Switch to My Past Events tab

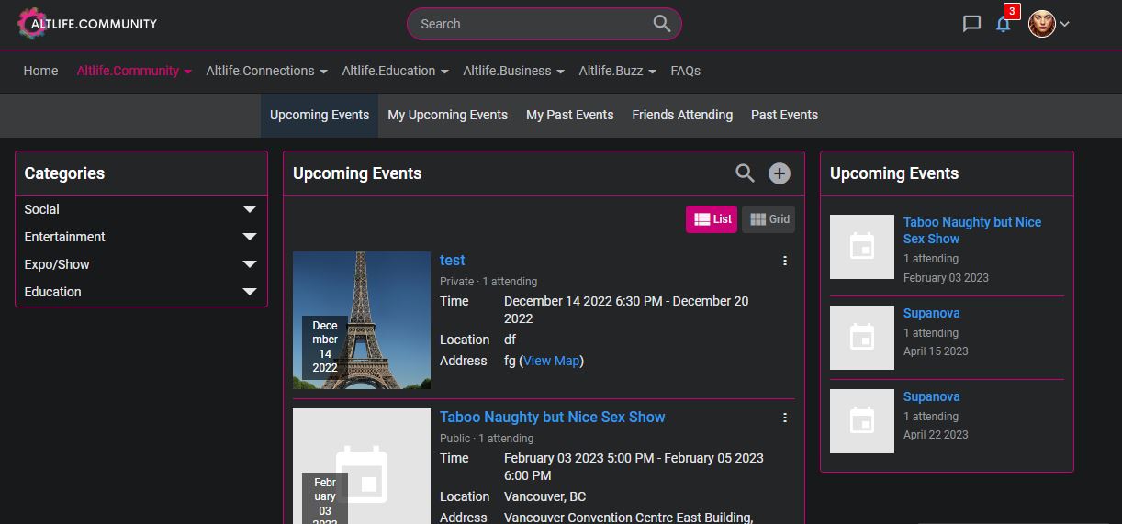click(x=569, y=115)
